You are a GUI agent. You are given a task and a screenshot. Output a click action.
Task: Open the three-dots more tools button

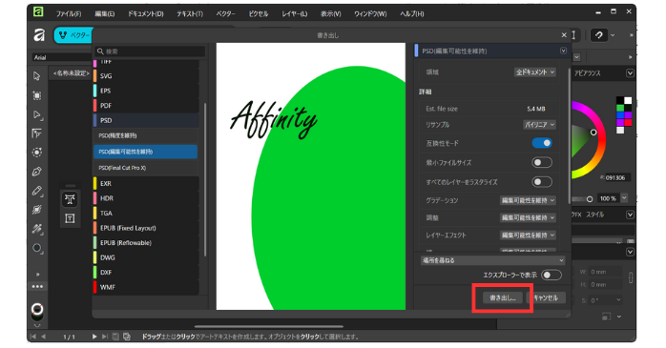(37, 286)
